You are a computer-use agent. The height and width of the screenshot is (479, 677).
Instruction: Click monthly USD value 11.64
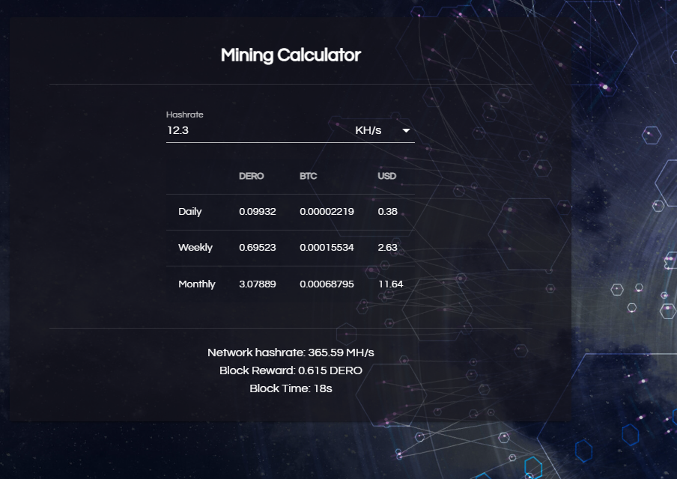pyautogui.click(x=391, y=284)
